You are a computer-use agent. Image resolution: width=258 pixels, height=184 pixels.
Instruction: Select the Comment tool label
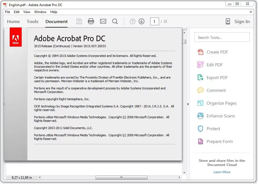(216, 90)
